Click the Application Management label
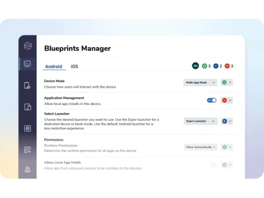264x198 pixels. 64,98
